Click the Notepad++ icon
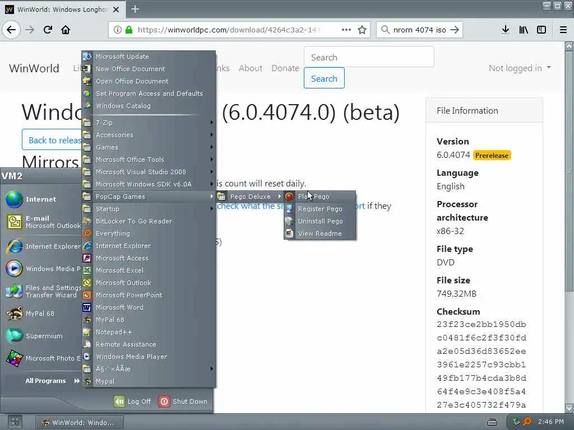Screen dimensions: 574x430 [87, 332]
